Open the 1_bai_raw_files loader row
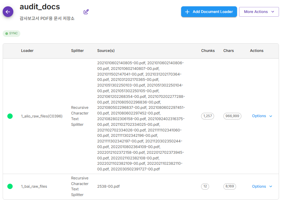The width and height of the screenshot is (281, 201). 34,186
